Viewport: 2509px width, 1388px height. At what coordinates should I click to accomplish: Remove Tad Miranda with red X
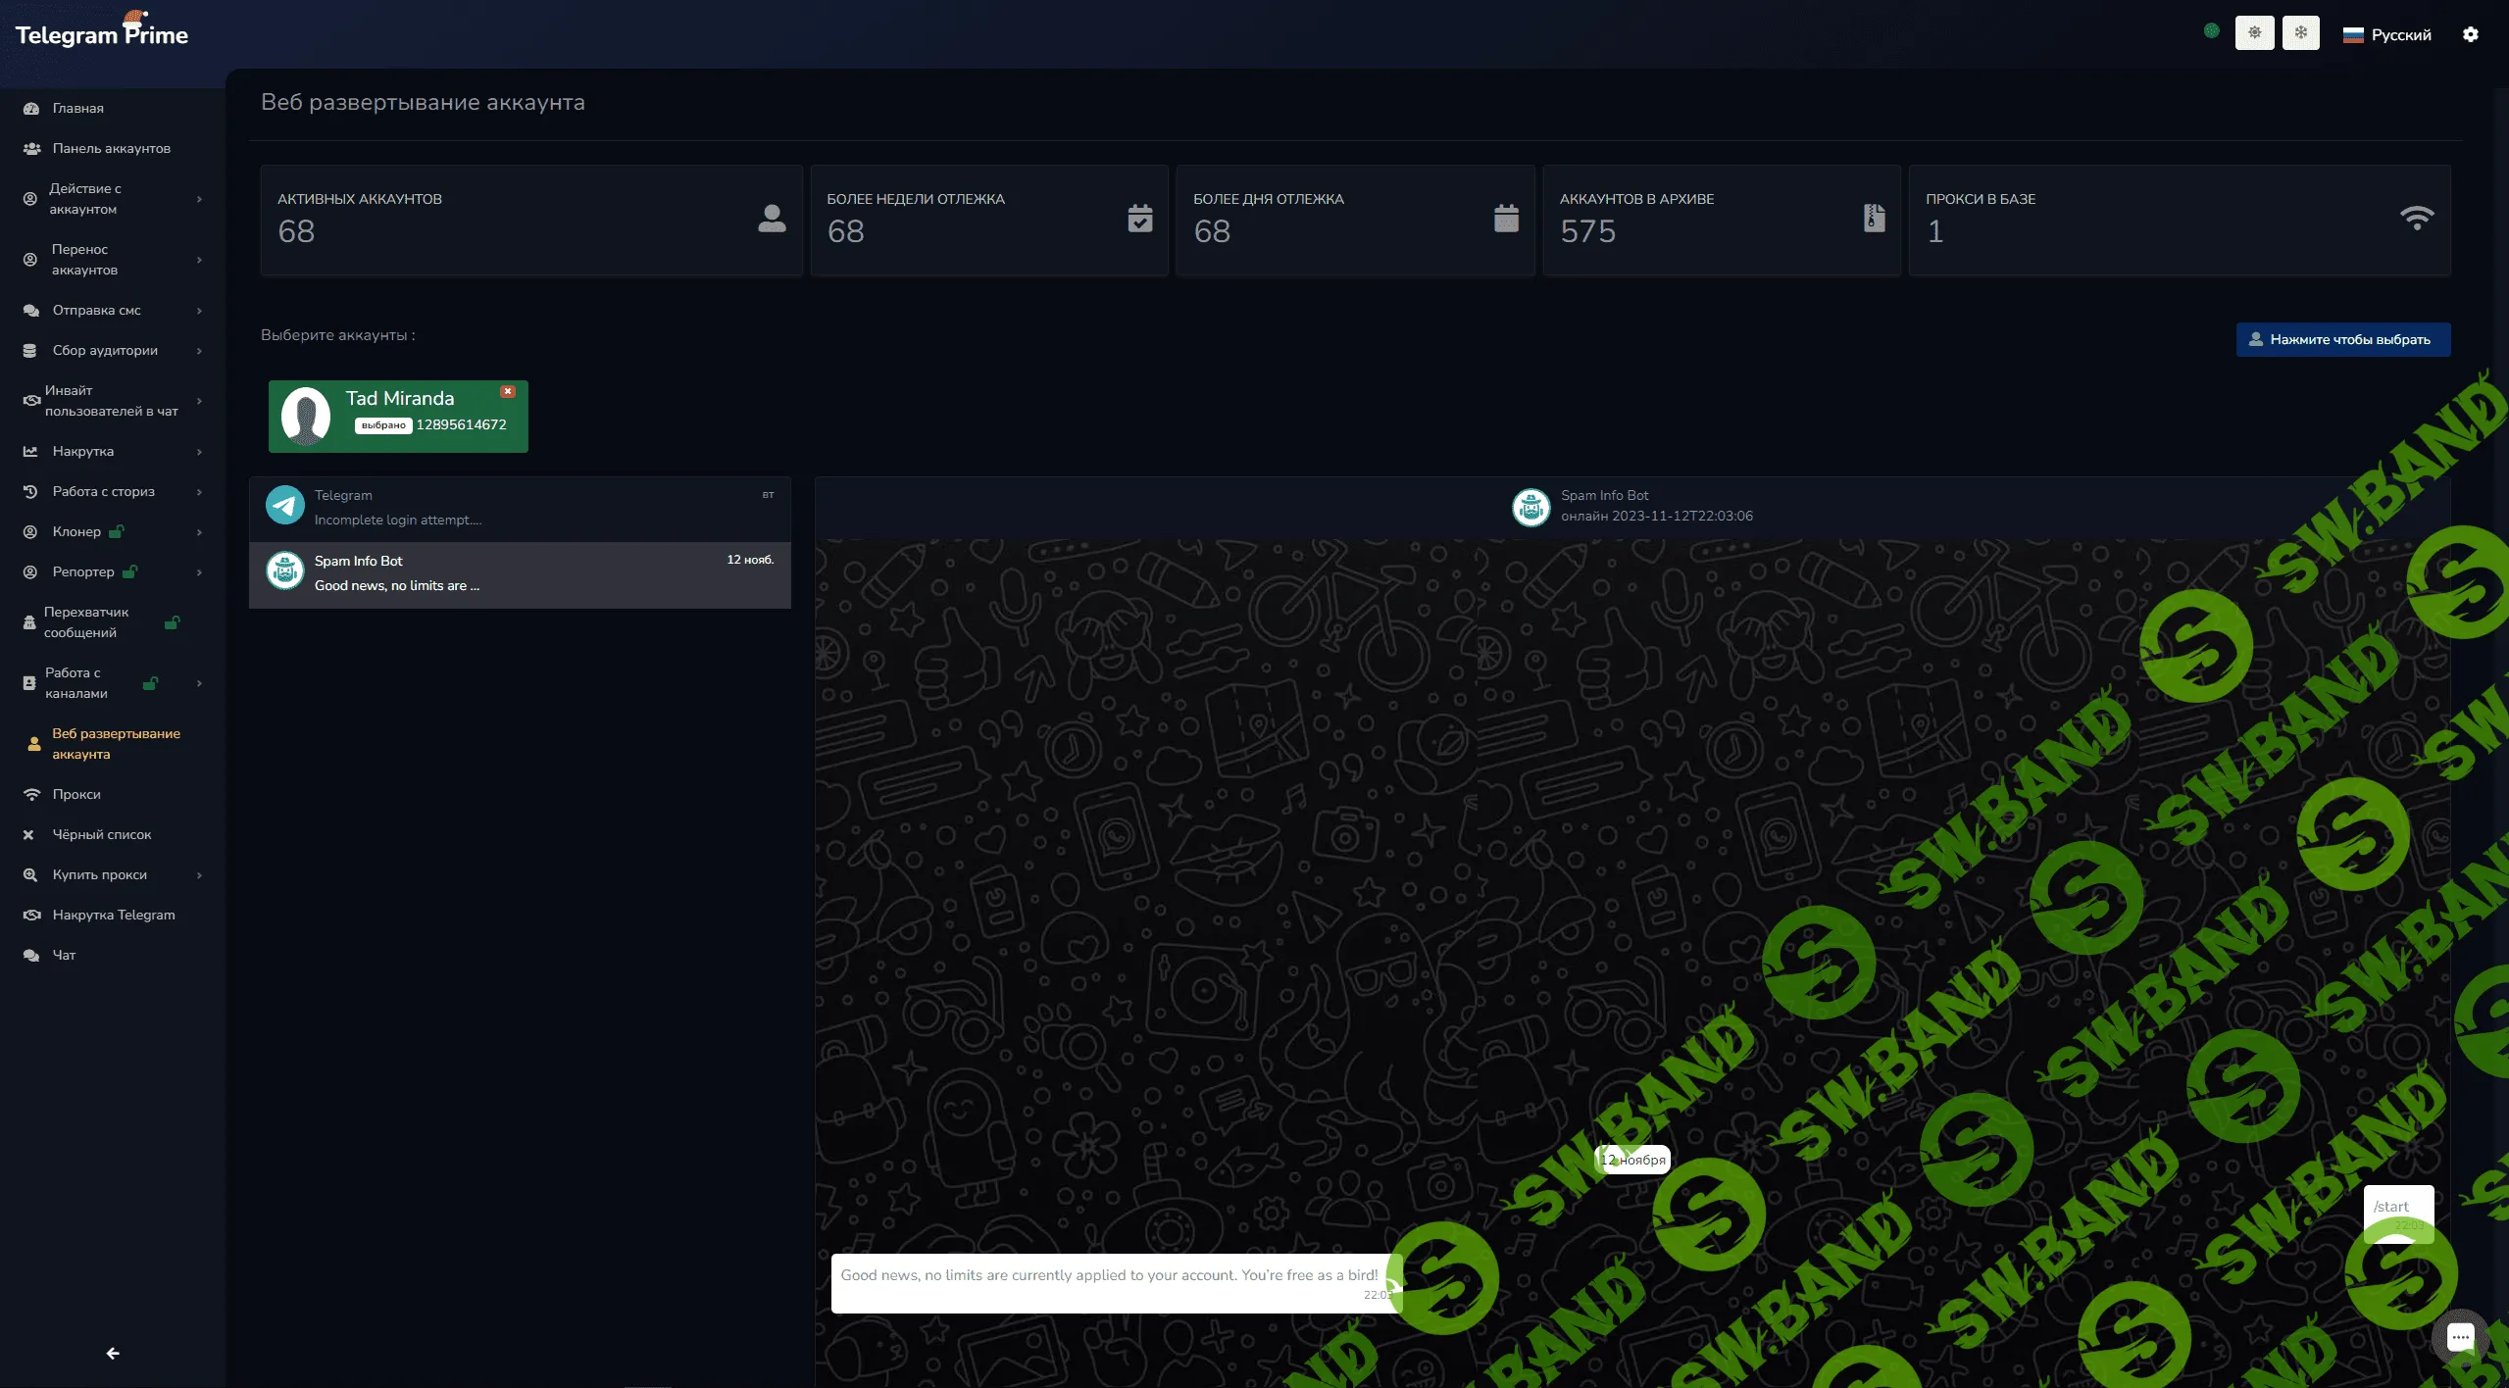coord(508,391)
